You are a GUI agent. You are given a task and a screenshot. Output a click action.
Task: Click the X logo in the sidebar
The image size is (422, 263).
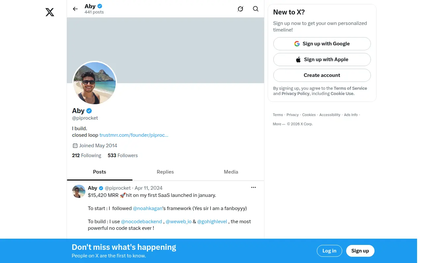click(x=50, y=12)
